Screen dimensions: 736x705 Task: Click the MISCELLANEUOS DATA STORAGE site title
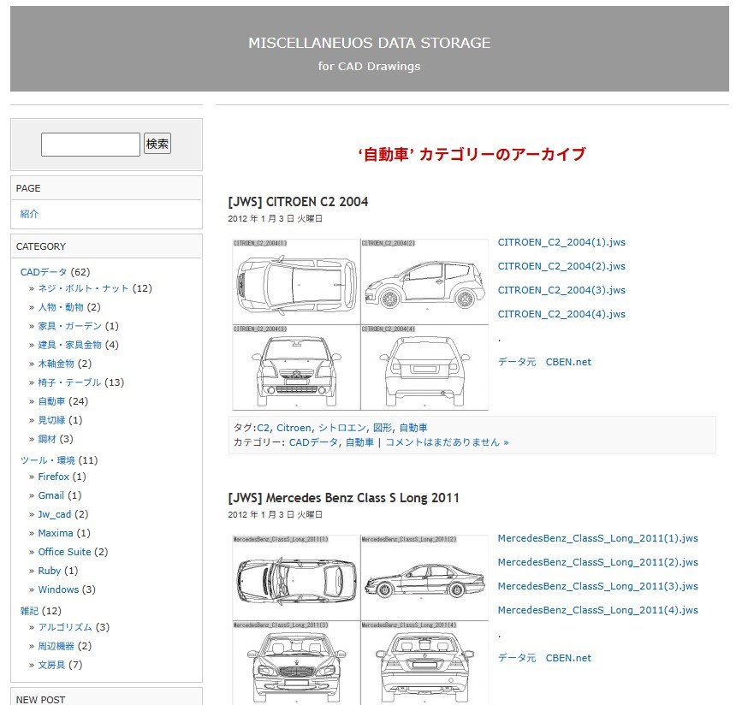tap(370, 43)
